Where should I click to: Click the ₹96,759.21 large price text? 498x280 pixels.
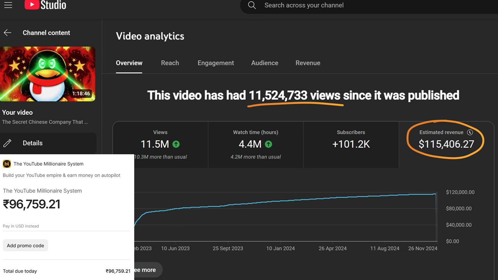tap(31, 204)
